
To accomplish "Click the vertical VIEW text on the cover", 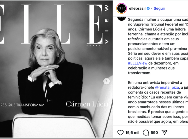I will pos(107,24).
